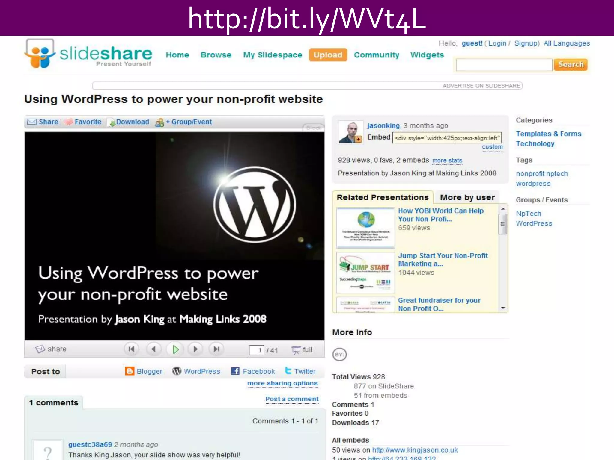Click the Share envelope icon
This screenshot has height=460, width=614.
click(32, 122)
